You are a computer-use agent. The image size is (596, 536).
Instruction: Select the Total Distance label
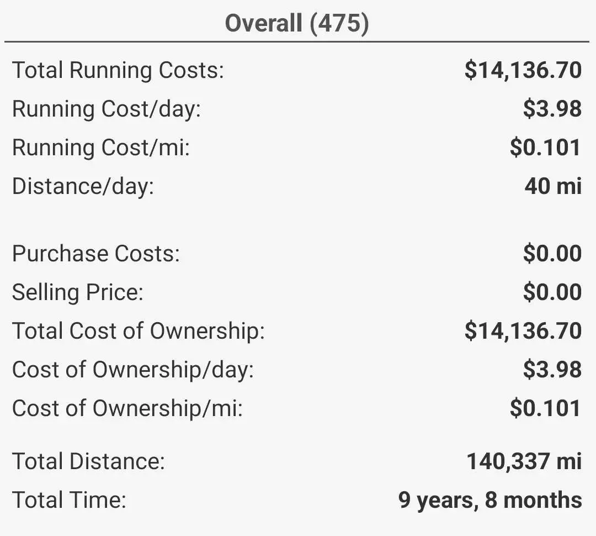tap(88, 461)
